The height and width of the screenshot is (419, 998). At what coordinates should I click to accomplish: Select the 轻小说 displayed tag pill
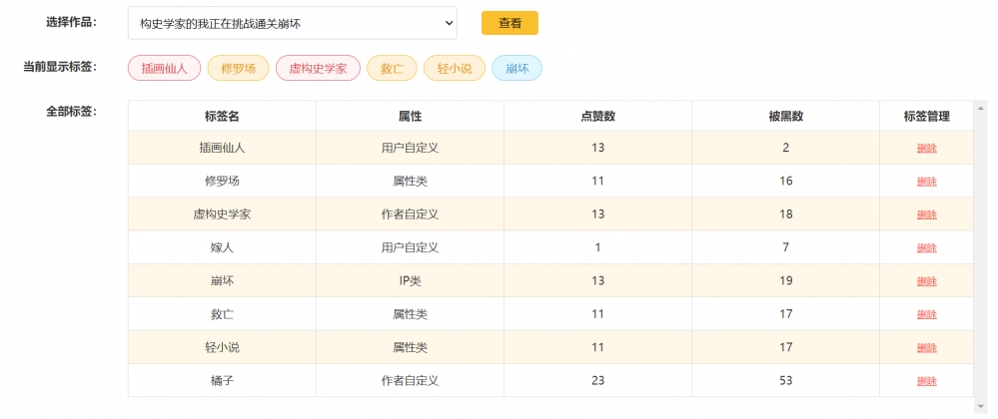click(455, 68)
